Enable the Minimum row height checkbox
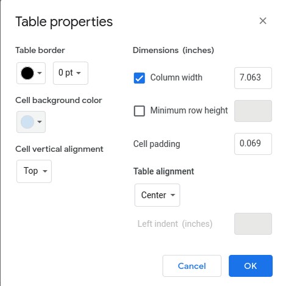This screenshot has height=286, width=283. [x=139, y=111]
